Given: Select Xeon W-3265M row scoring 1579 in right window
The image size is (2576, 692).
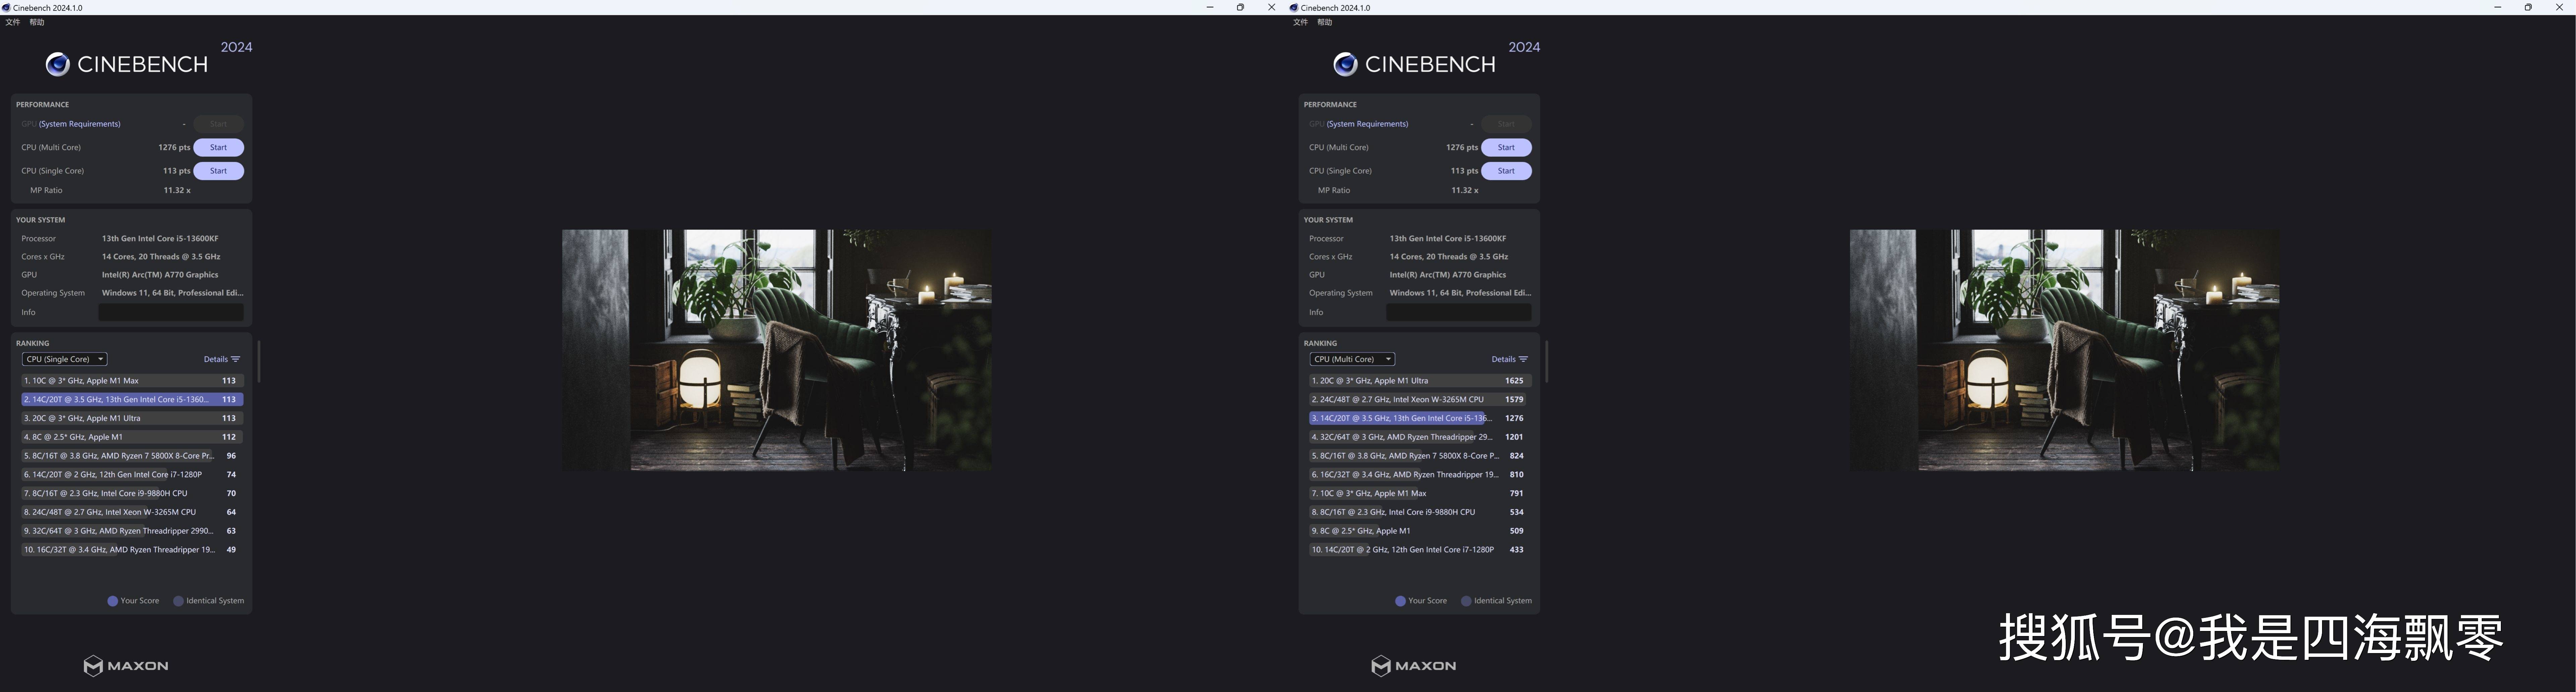Looking at the screenshot, I should pyautogui.click(x=1420, y=400).
